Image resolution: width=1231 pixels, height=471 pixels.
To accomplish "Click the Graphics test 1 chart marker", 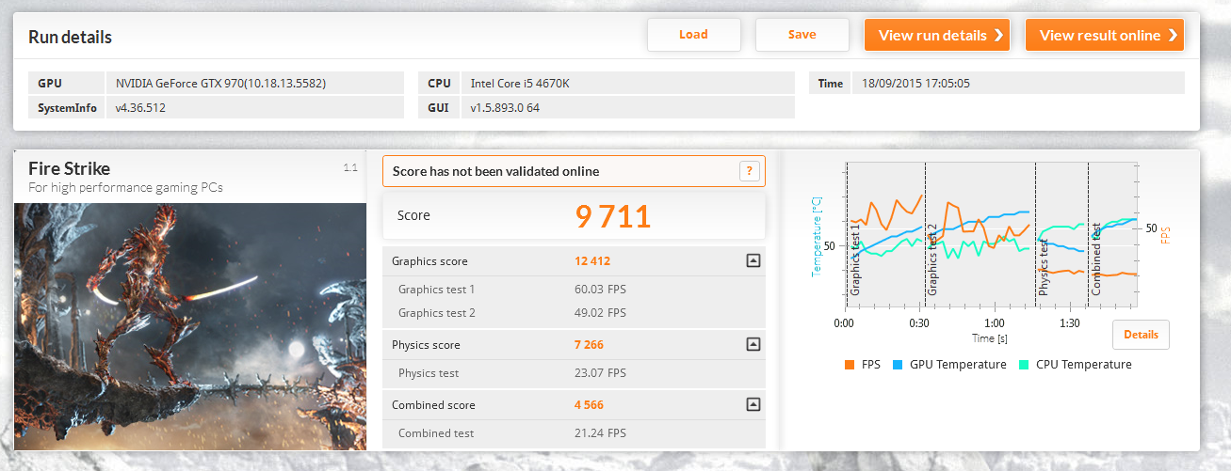I will pos(855,259).
